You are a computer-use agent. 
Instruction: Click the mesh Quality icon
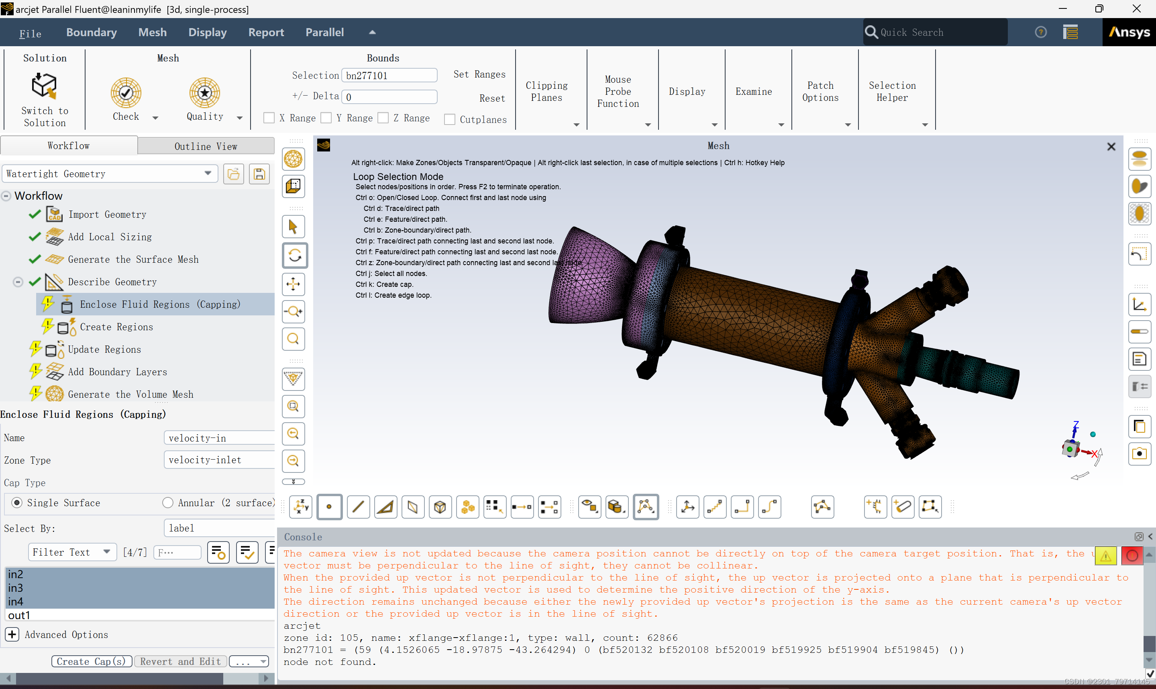click(204, 92)
